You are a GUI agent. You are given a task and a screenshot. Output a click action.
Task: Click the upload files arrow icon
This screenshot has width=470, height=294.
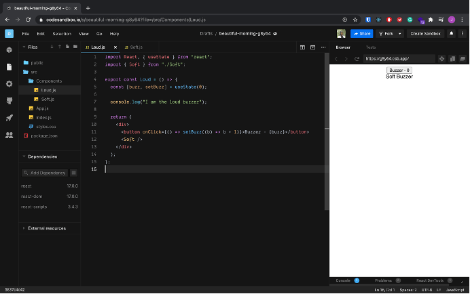point(59,47)
